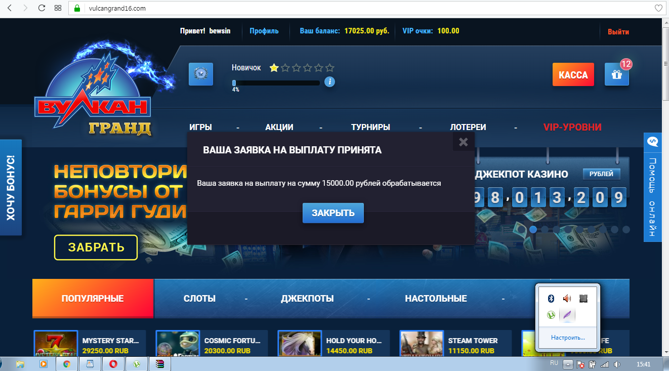
Task: Click the taskbar volume speaker icon
Action: tap(616, 364)
